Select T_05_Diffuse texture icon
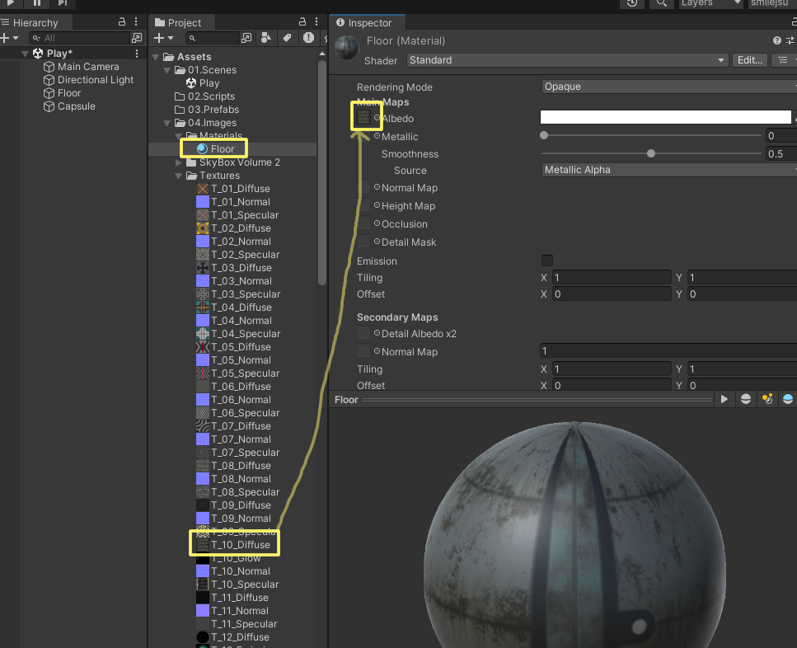The height and width of the screenshot is (648, 797). [202, 347]
